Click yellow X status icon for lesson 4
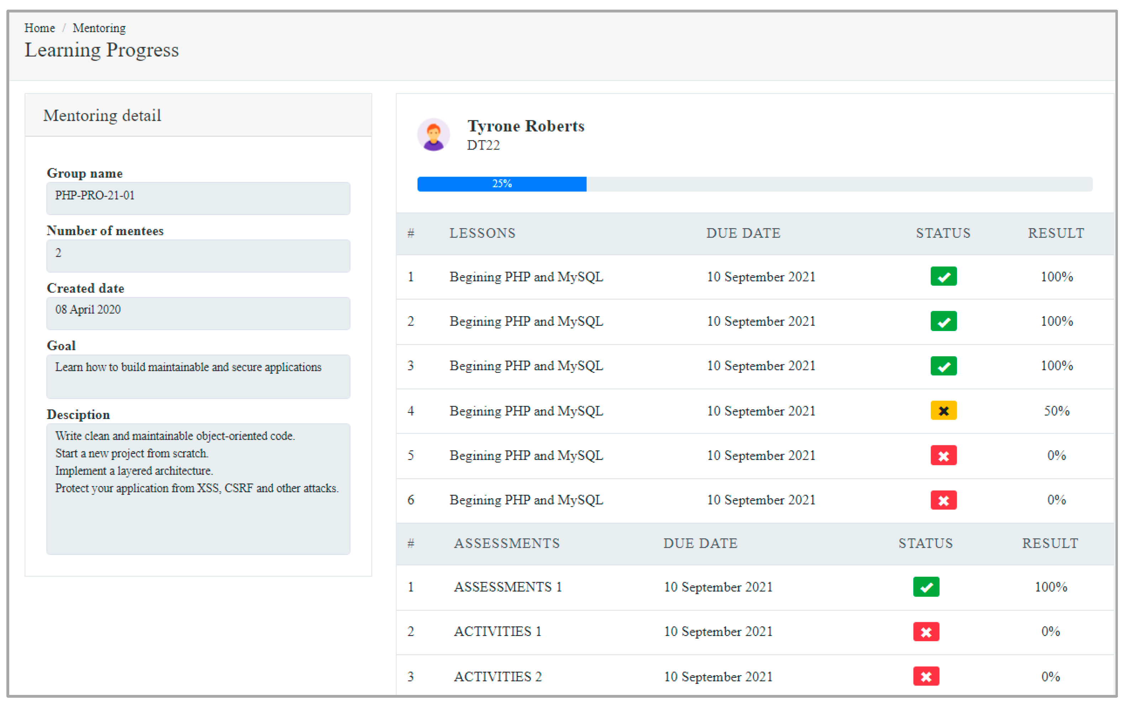 click(943, 410)
